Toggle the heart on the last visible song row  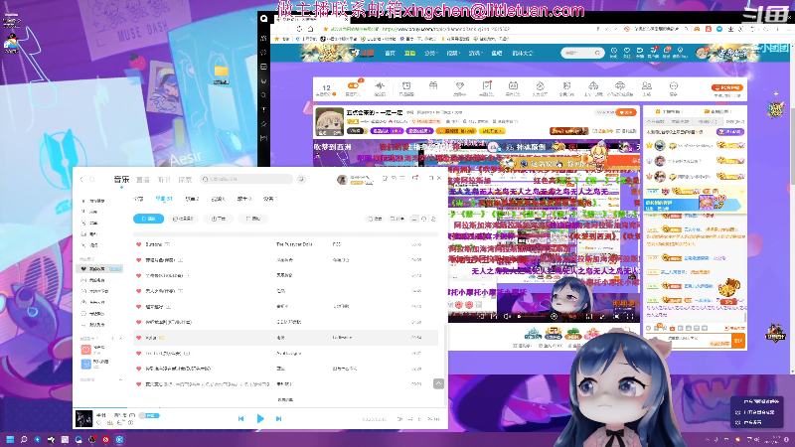click(x=138, y=384)
